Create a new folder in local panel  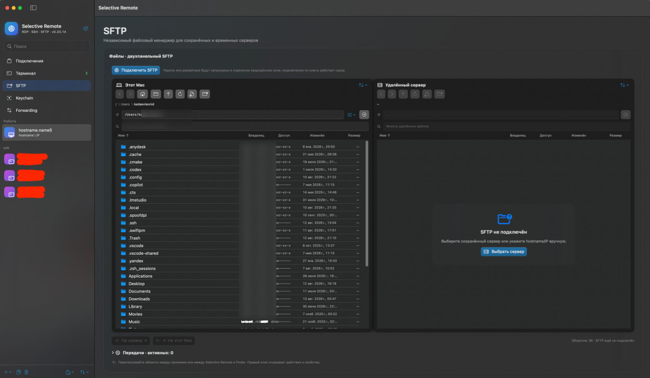[205, 94]
